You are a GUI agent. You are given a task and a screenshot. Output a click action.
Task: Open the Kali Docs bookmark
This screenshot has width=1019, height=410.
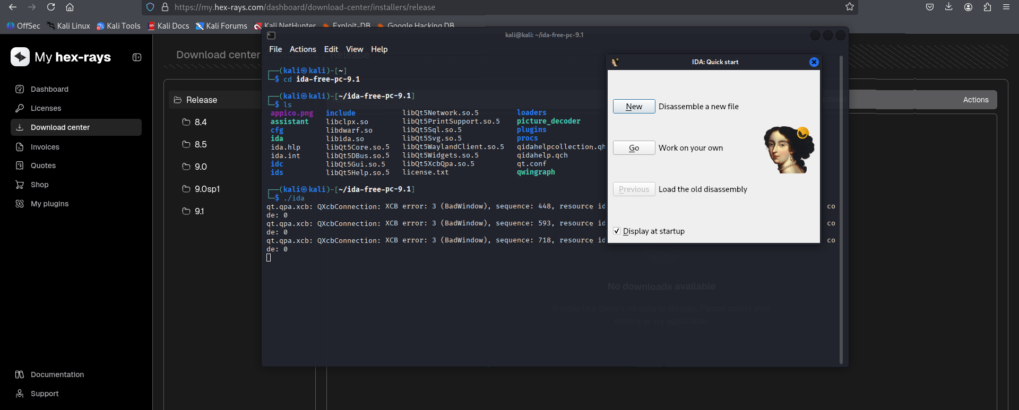[168, 25]
